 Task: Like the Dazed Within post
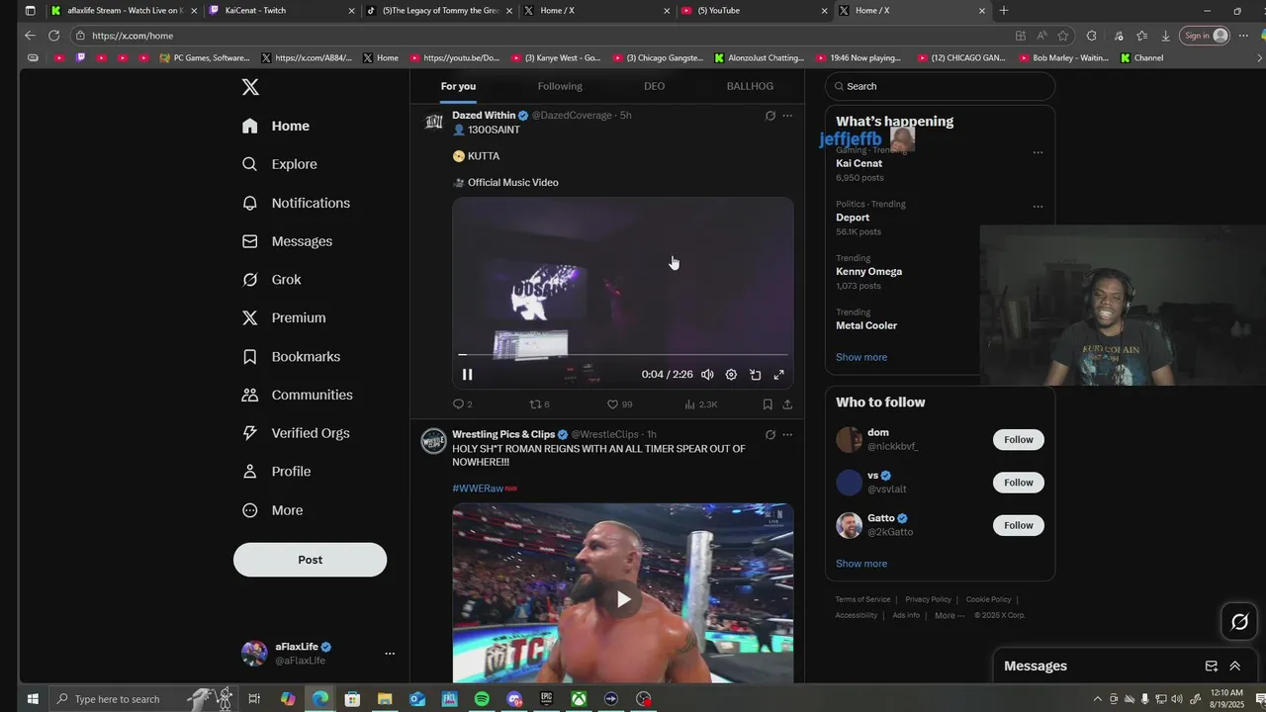[619, 404]
